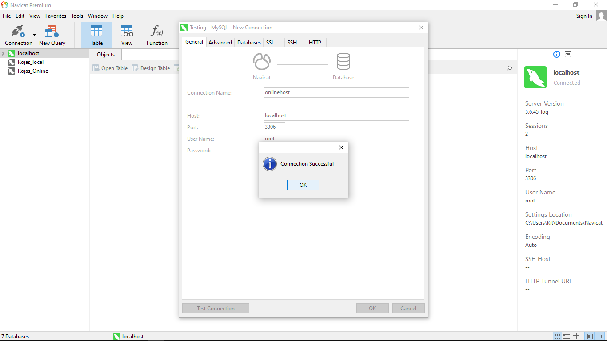The height and width of the screenshot is (341, 607).
Task: Open the Tools menu in the menu bar
Action: point(77,16)
